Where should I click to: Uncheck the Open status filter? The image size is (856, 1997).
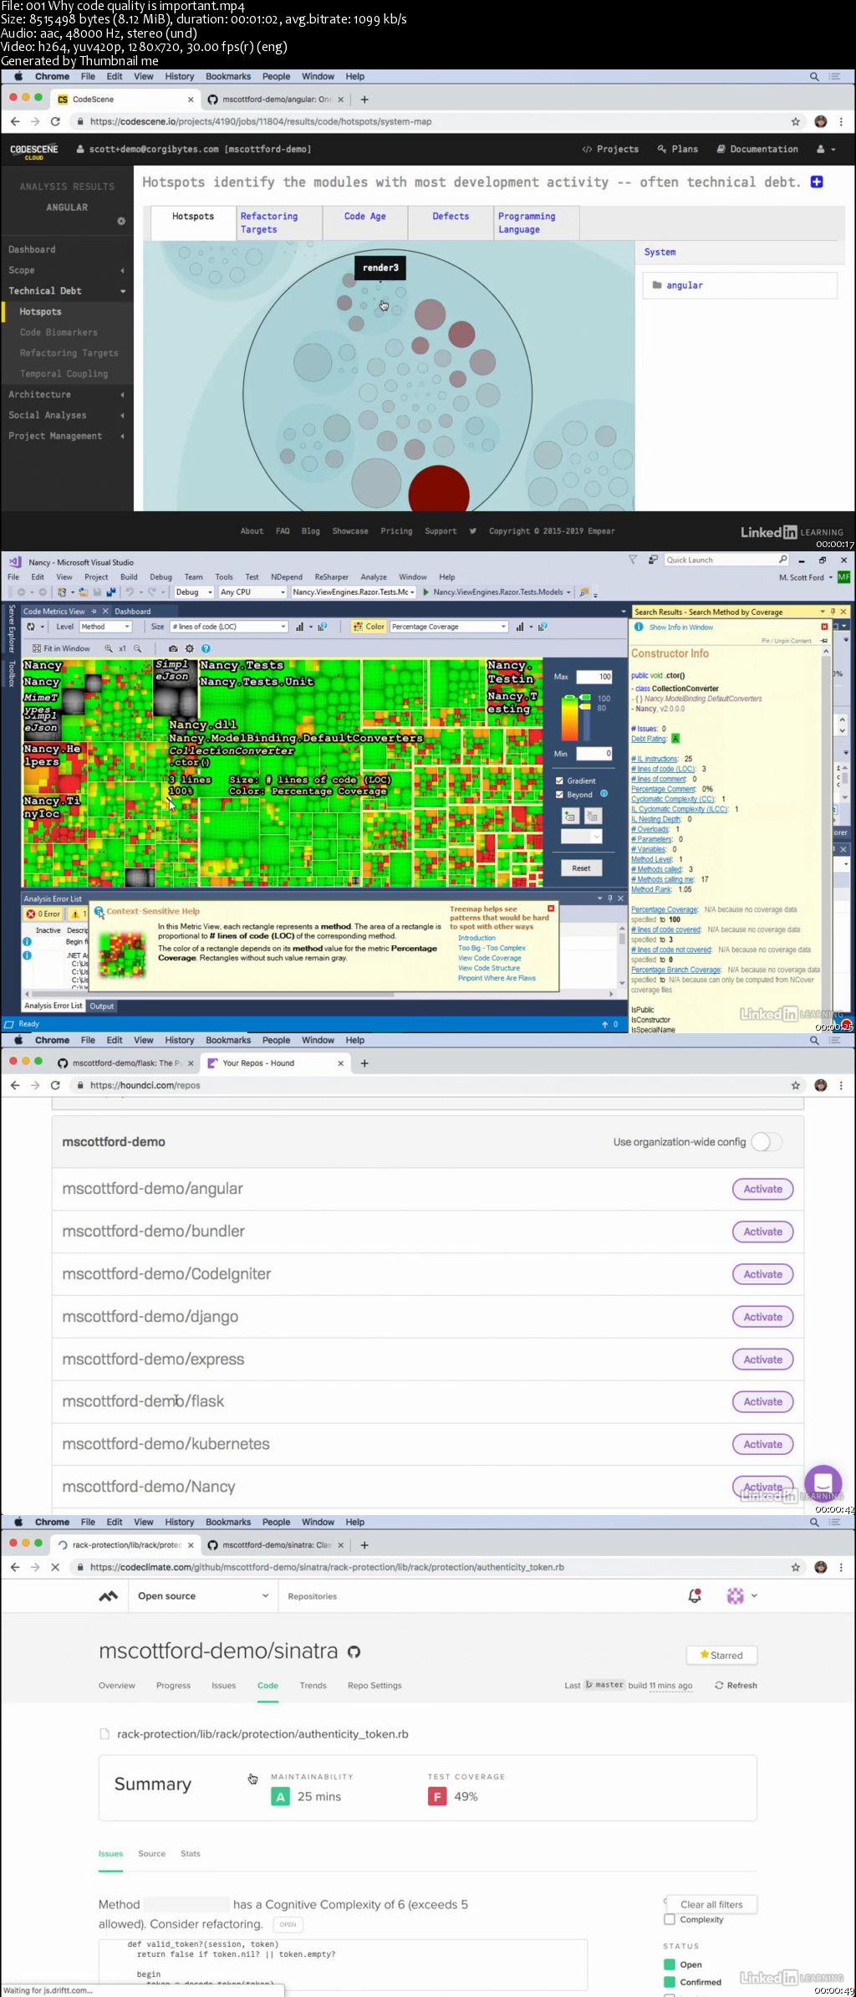(670, 1964)
